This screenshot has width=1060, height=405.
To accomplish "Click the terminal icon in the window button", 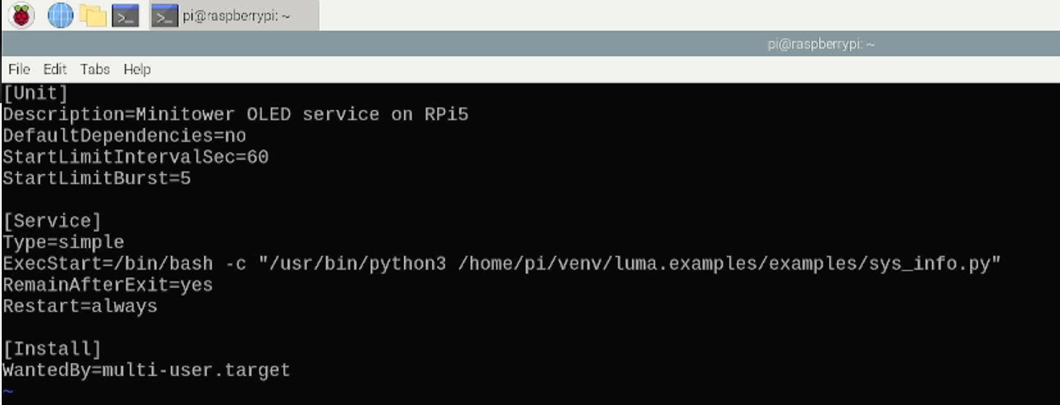I will click(x=165, y=15).
